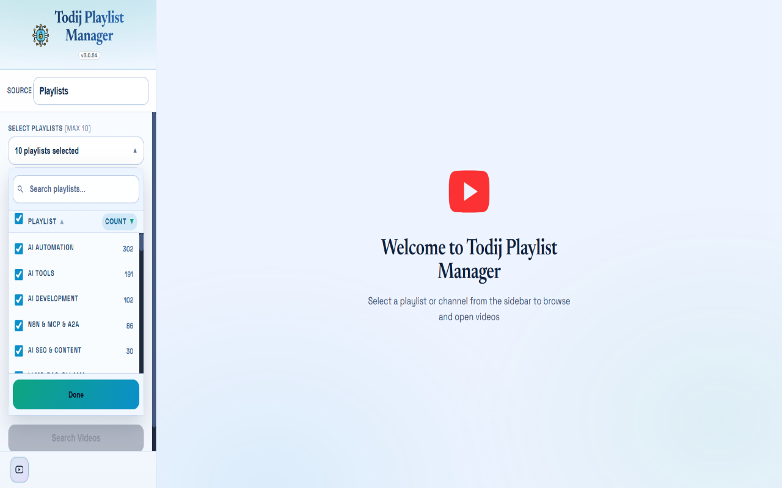Viewport: 782px width, 488px height.
Task: Sort by PLAYLIST column header
Action: [46, 221]
